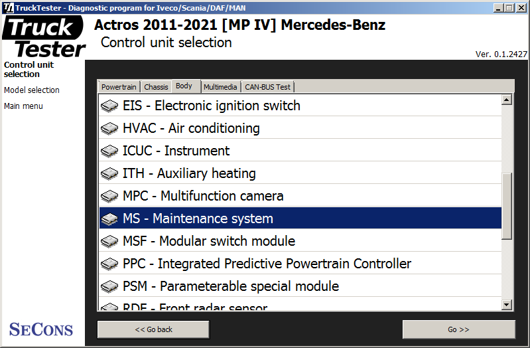Click the EIS control unit chip icon

click(x=109, y=106)
